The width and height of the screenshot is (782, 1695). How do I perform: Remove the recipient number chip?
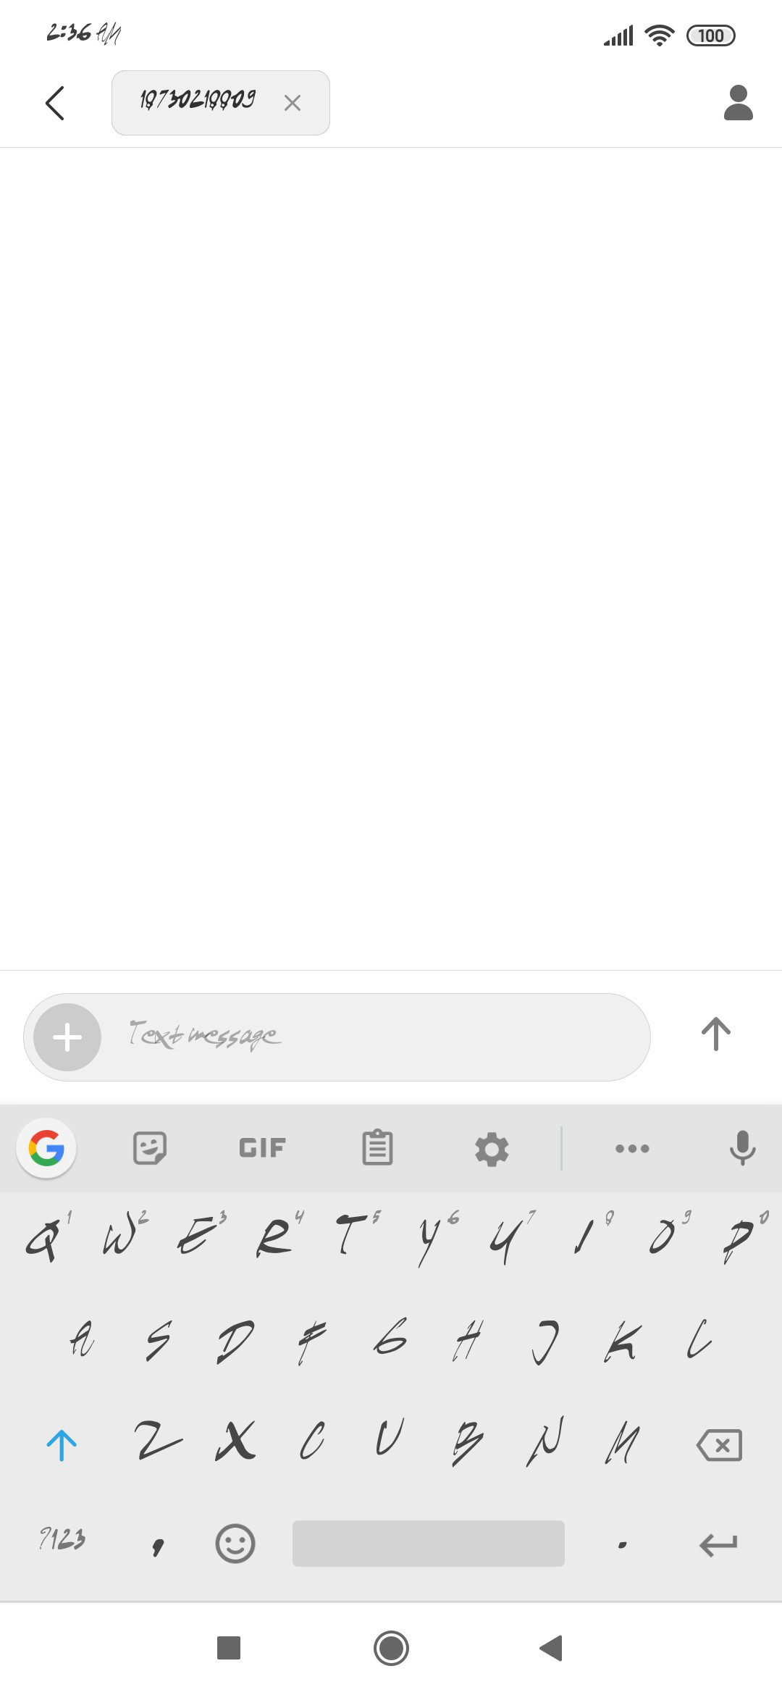(293, 103)
